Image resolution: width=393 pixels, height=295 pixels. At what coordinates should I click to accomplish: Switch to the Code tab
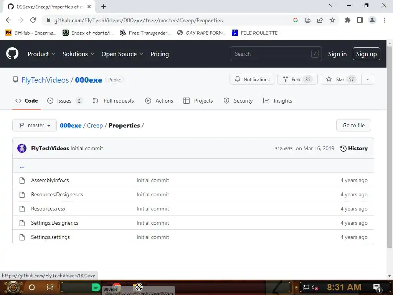click(26, 101)
